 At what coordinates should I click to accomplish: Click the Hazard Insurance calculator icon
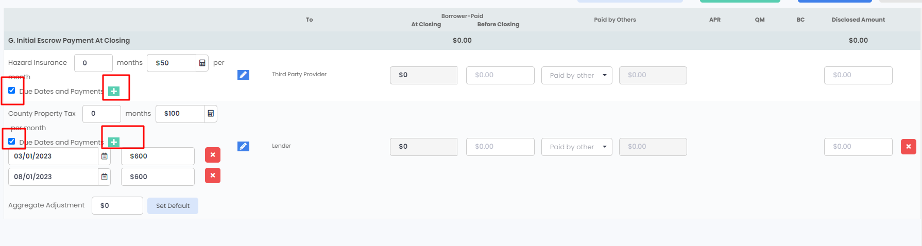point(202,63)
